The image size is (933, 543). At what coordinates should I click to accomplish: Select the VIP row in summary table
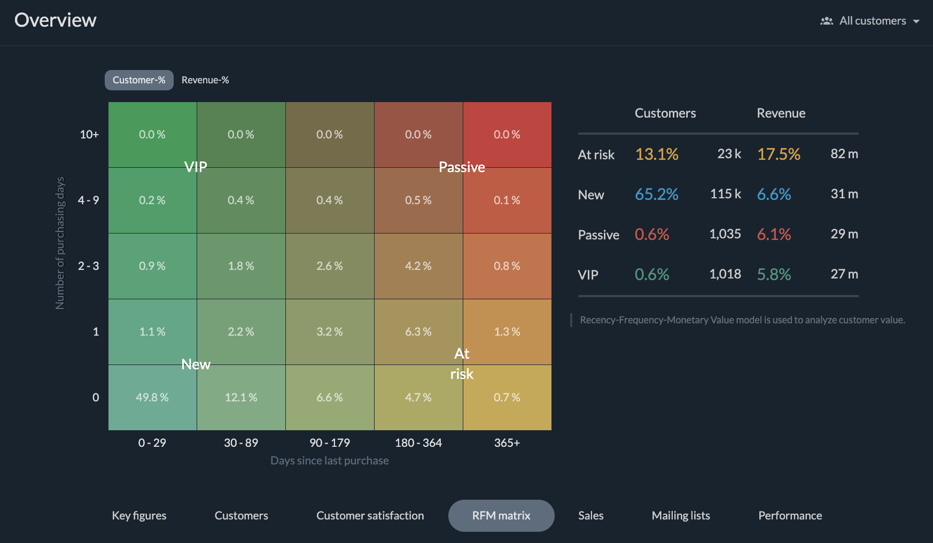point(718,275)
